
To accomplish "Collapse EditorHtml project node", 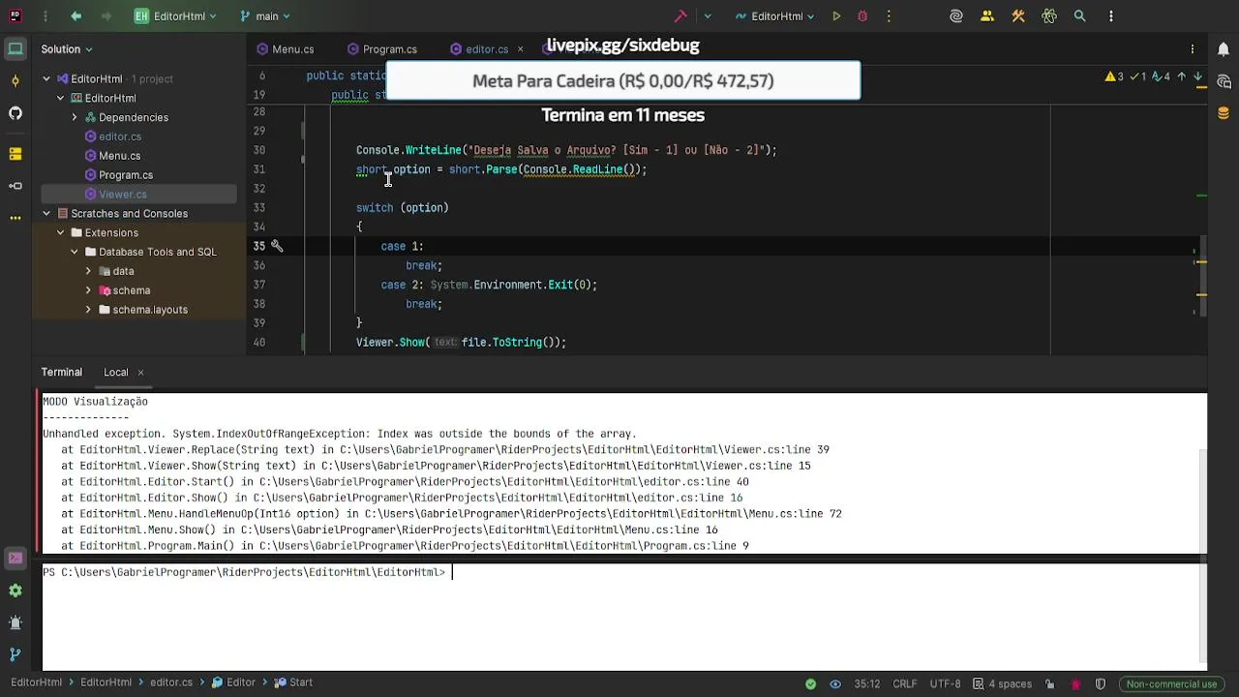I will pos(60,98).
